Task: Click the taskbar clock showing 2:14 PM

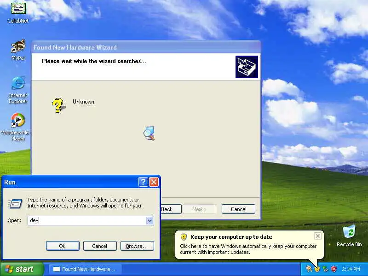Action: click(x=351, y=269)
